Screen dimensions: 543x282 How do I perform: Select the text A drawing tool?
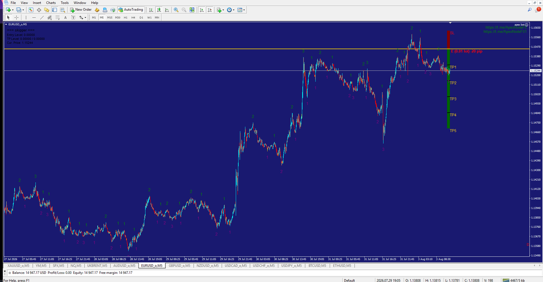[66, 18]
